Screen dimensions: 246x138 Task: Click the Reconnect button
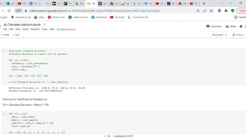(218, 35)
